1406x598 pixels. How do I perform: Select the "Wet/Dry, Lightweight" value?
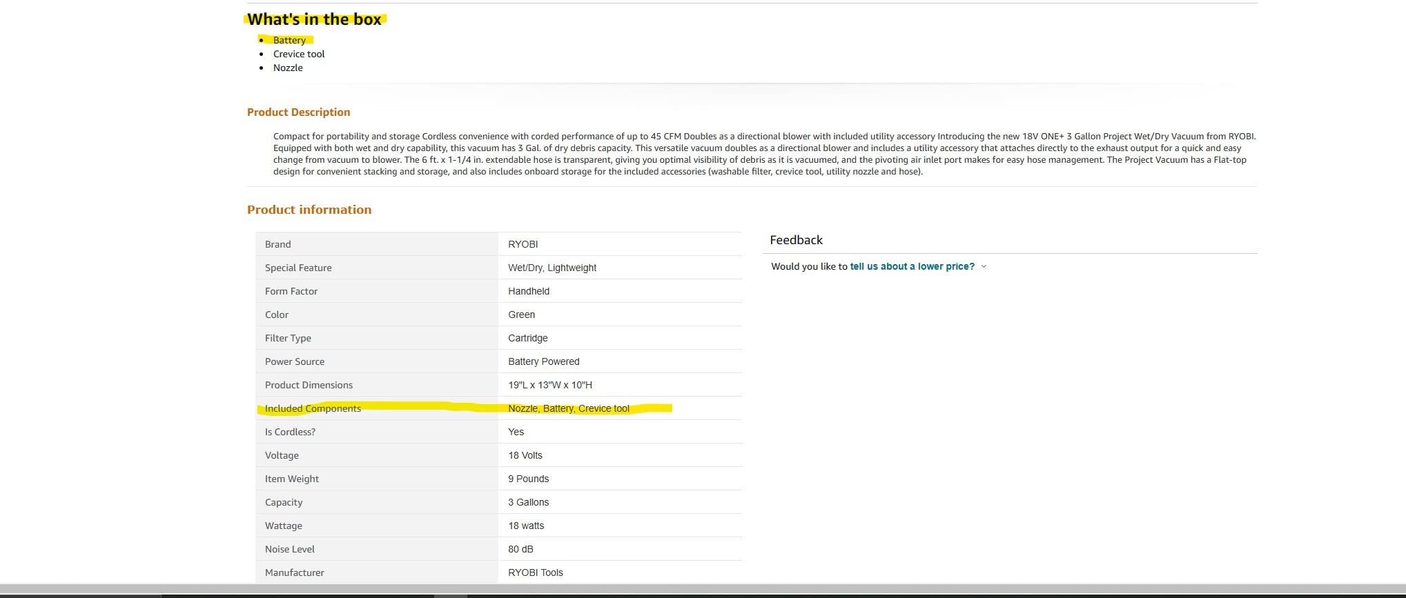tap(552, 268)
